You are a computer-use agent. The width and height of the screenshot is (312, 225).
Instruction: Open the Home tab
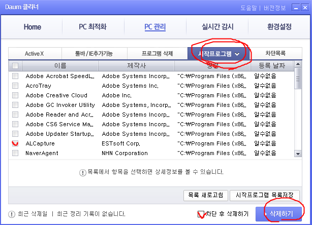[33, 27]
